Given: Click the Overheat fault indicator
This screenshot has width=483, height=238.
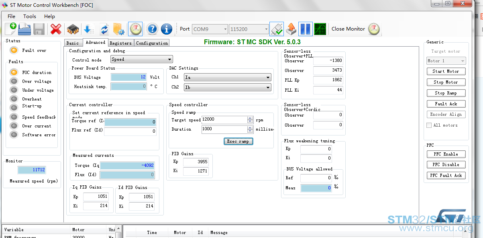Looking at the screenshot, I should click(14, 99).
